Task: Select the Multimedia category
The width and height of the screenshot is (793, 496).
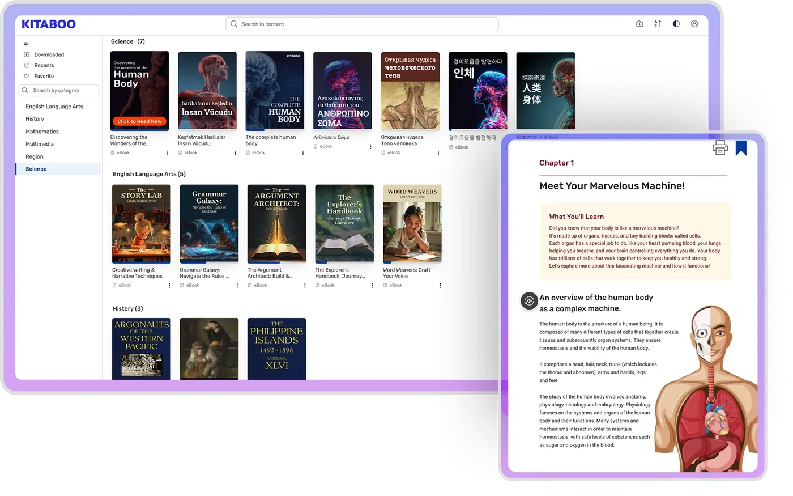Action: [40, 144]
